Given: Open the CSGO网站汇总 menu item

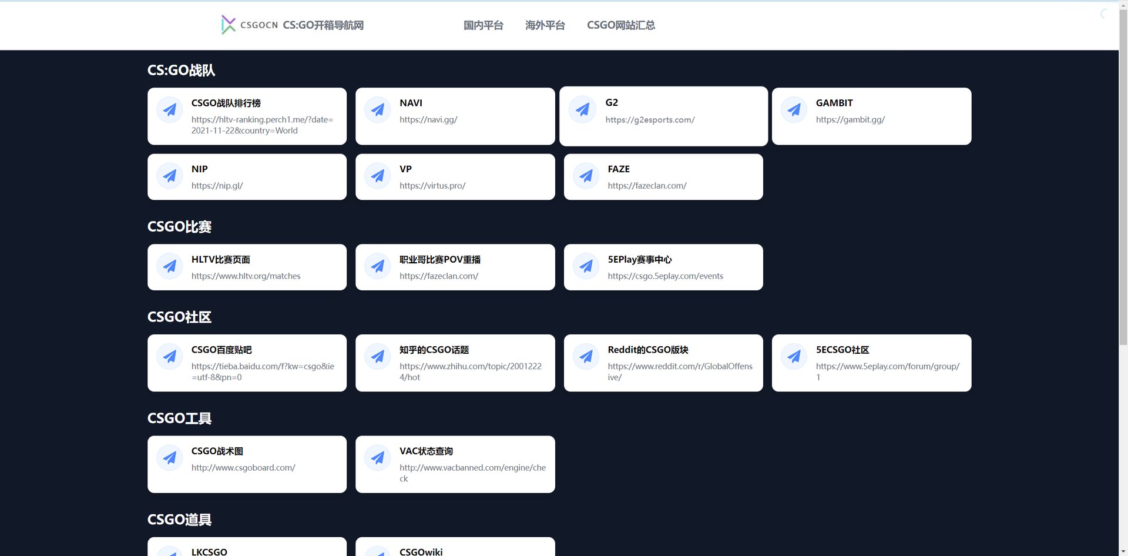Looking at the screenshot, I should pos(620,25).
